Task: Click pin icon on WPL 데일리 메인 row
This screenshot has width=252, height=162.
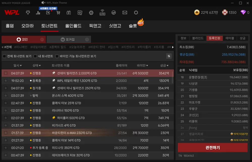Action: pos(54,81)
